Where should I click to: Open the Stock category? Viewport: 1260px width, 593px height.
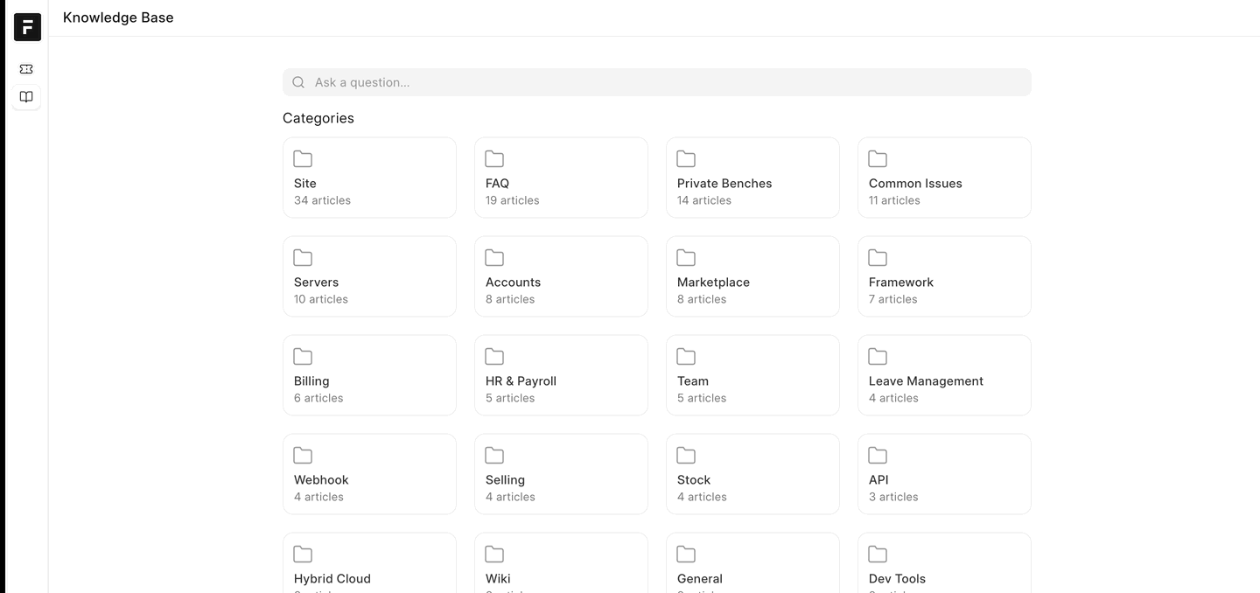(x=752, y=473)
